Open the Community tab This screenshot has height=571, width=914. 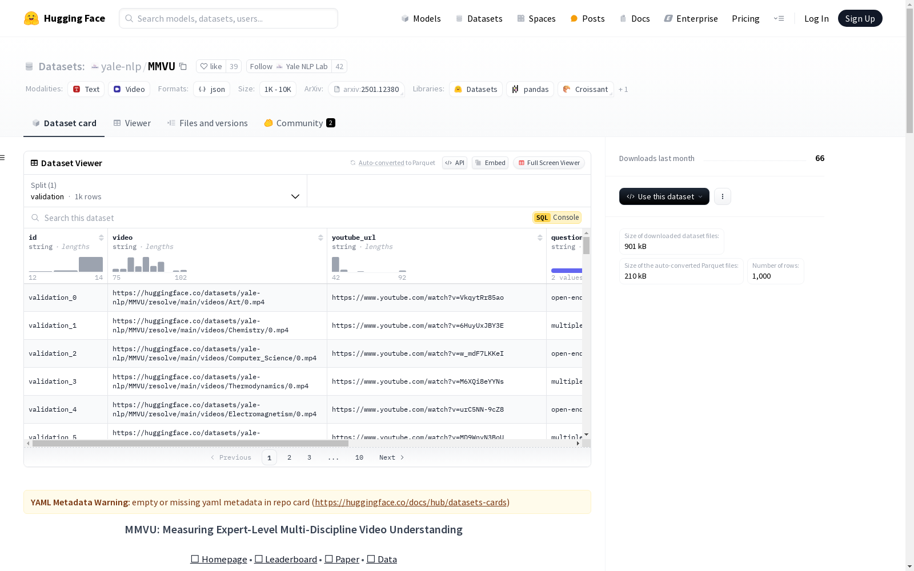pyautogui.click(x=299, y=123)
